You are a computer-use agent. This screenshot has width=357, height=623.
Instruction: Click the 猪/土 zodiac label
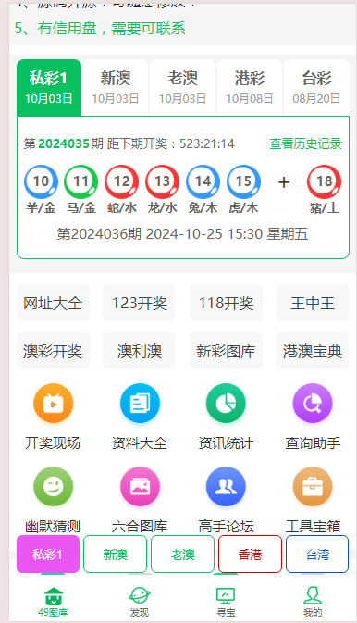pyautogui.click(x=324, y=207)
